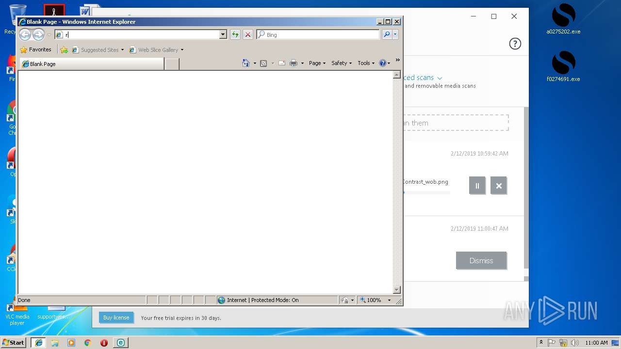Screen dimensions: 621x349
Task: Click ESET antivirus taskbar icon
Action: coord(120,343)
